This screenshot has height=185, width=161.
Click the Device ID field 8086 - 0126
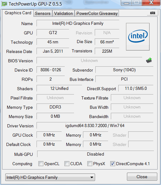(51, 70)
